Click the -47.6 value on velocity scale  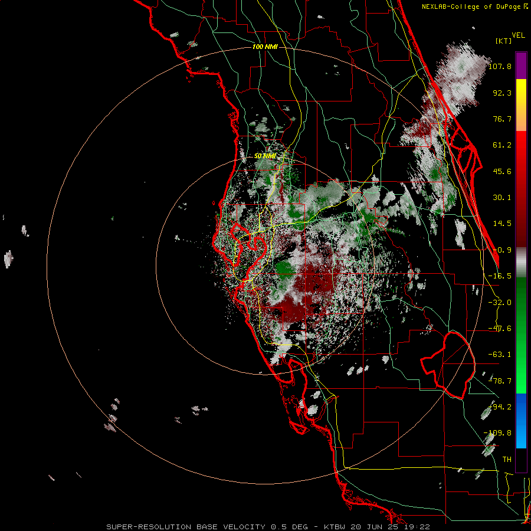(500, 329)
